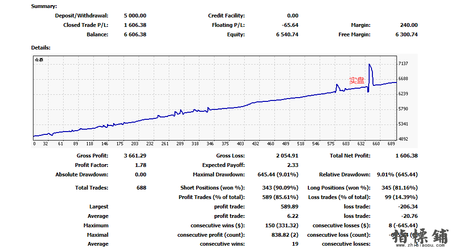This screenshot has height=249, width=454.
Task: Click the 7137 value on chart axis
Action: tap(403, 63)
